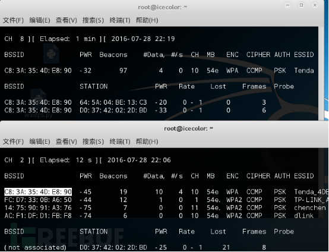This screenshot has height=252, width=329.
Task: Open 编辑(E) menu in lower terminal
Action: (x=40, y=141)
